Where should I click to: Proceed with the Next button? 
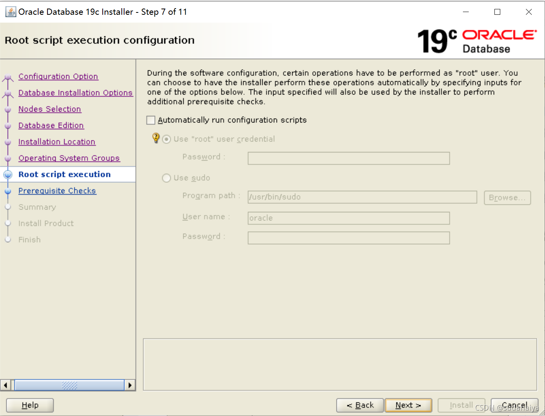(408, 405)
